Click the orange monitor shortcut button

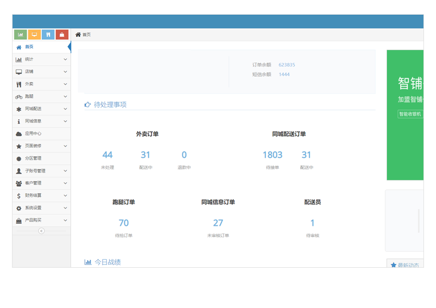click(x=34, y=35)
